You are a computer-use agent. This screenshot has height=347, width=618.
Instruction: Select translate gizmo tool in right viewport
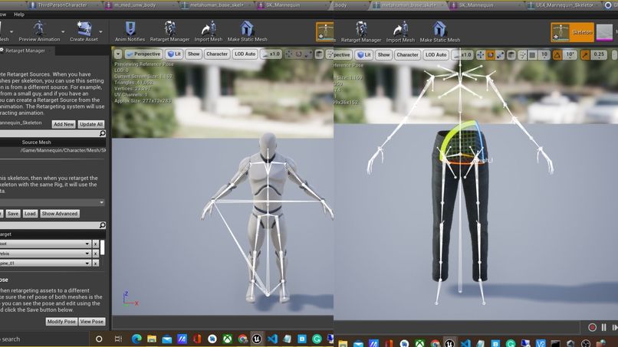click(x=481, y=55)
